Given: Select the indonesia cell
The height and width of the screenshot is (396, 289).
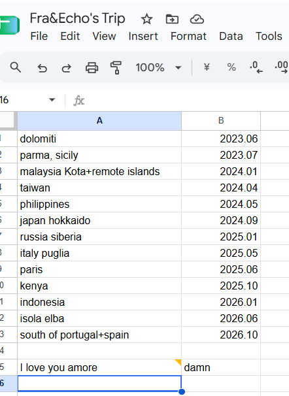Looking at the screenshot, I should tap(99, 302).
